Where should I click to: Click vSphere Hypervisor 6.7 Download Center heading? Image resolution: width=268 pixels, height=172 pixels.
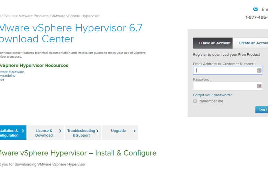point(71,33)
